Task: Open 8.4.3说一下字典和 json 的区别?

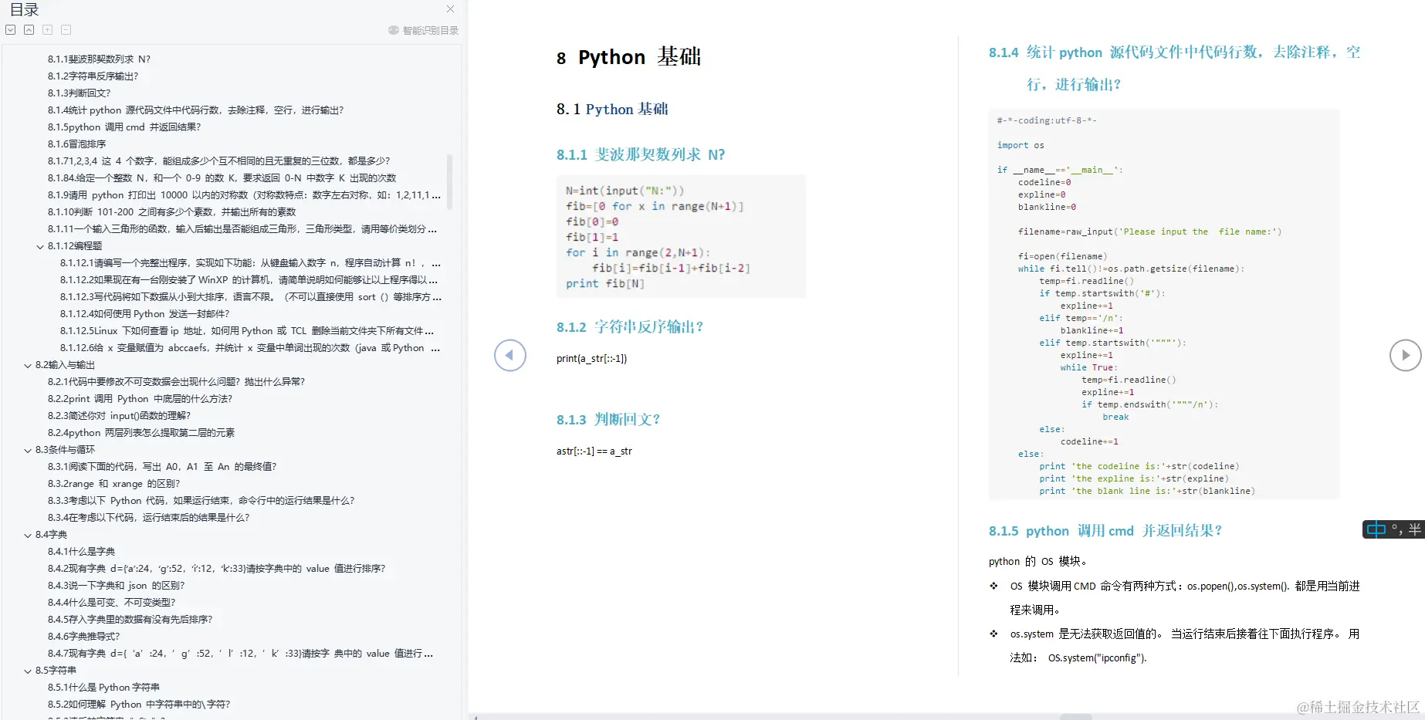Action: [116, 586]
